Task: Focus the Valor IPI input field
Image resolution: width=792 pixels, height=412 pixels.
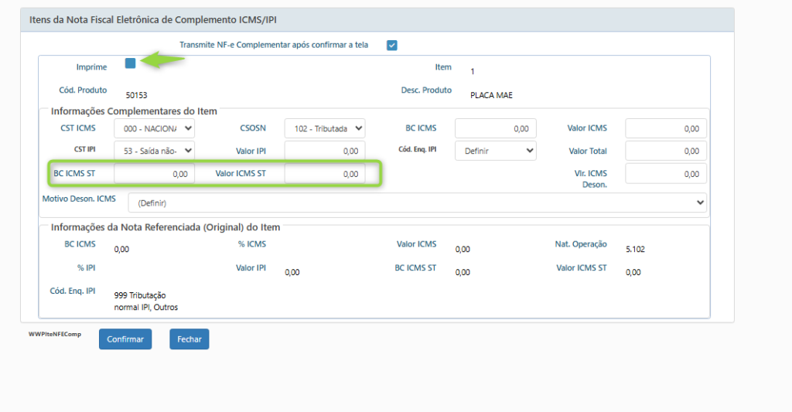Action: (x=325, y=151)
